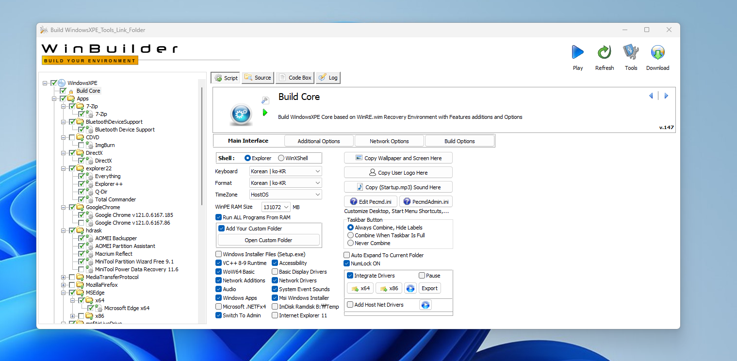Switch to the Code Box tab
The width and height of the screenshot is (737, 361).
[295, 78]
